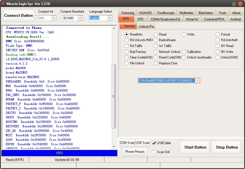Choose the Unlock bootloader option
245x169 pixels.
184,57
